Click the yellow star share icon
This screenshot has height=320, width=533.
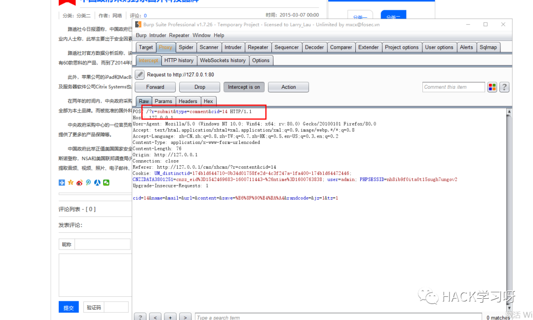coord(71,183)
